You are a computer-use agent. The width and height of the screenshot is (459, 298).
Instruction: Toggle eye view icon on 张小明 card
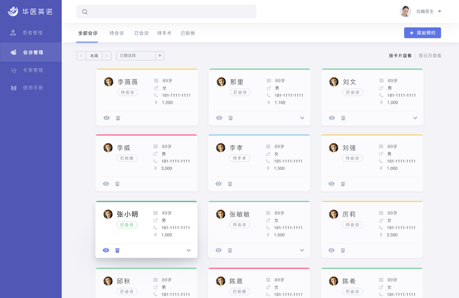click(x=106, y=250)
